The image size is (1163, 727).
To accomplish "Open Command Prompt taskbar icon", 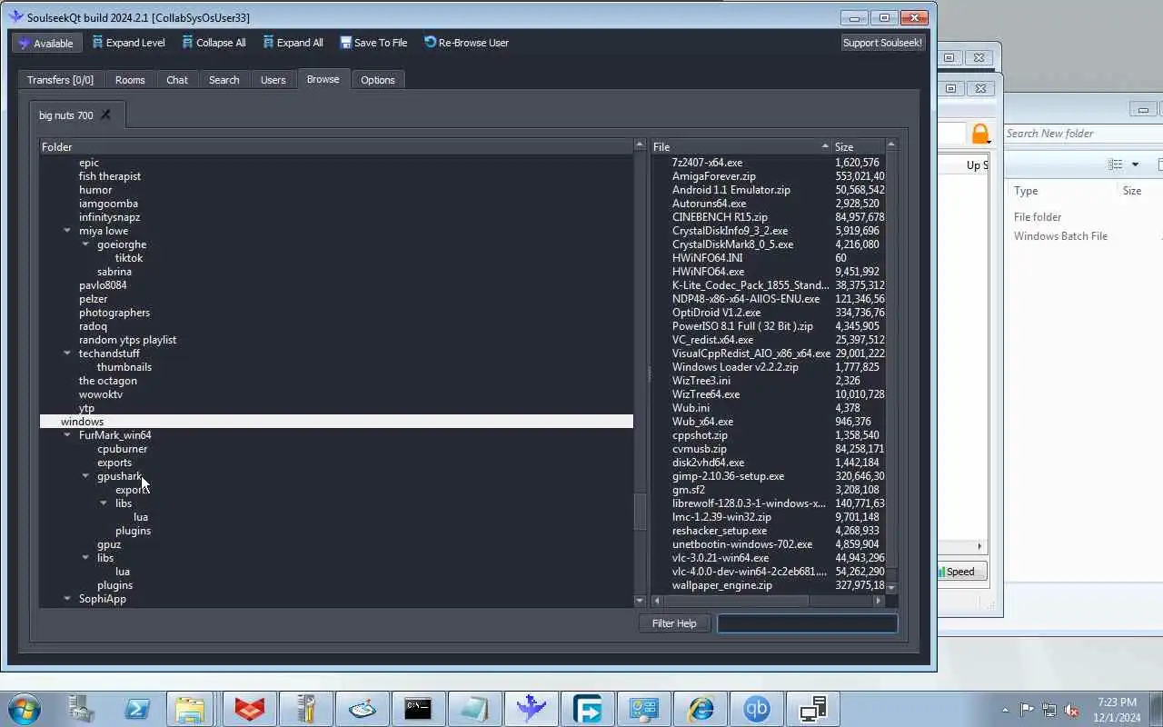I will pos(418,709).
